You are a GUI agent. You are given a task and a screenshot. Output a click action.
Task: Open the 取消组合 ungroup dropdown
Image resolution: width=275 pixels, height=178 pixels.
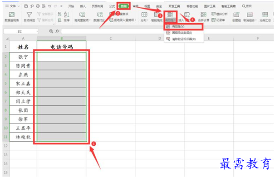pos(250,17)
